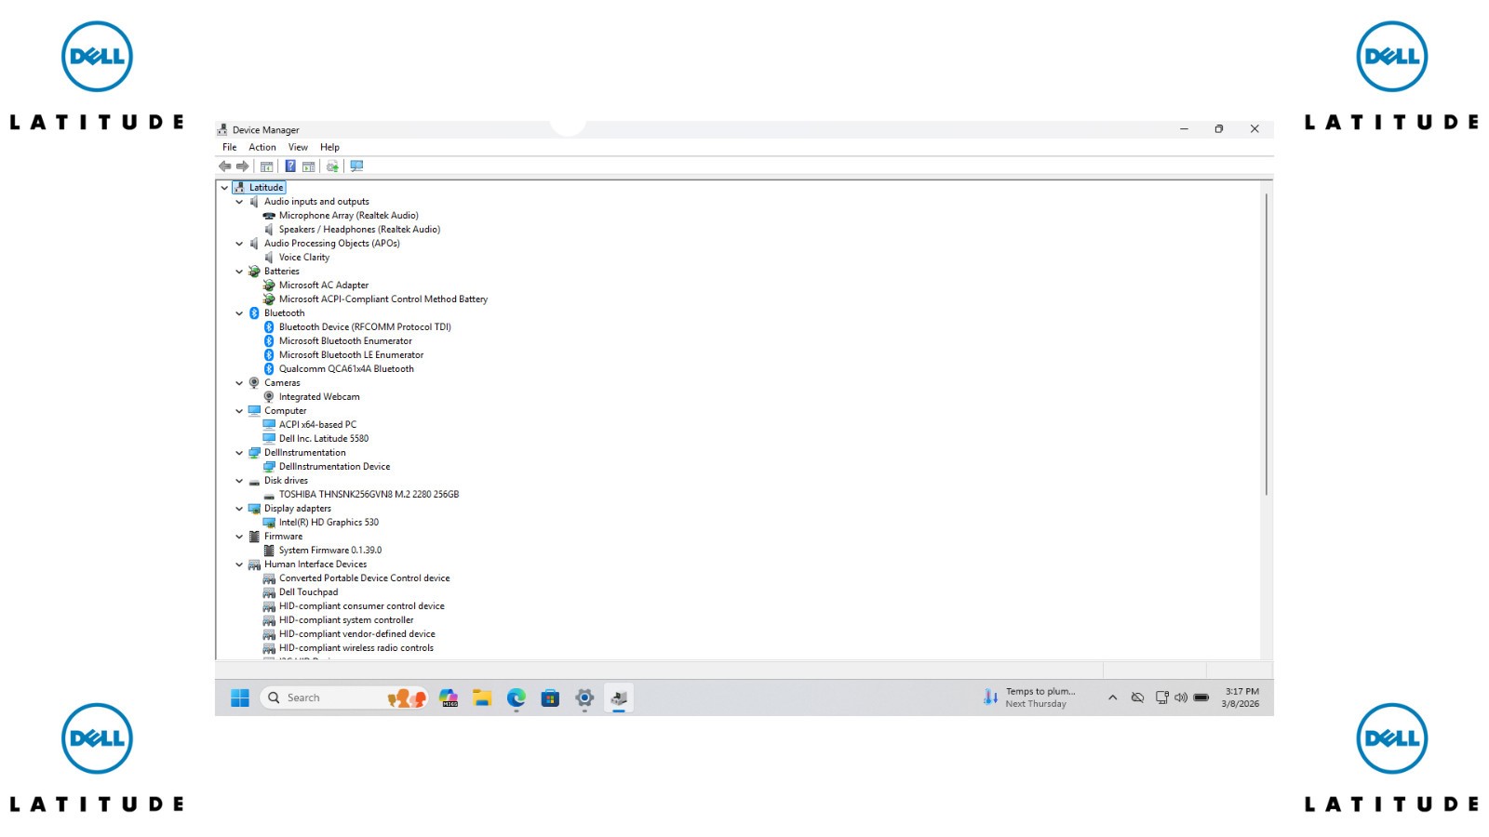The height and width of the screenshot is (837, 1489).
Task: Collapse the Display adapters chevron
Action: point(239,509)
